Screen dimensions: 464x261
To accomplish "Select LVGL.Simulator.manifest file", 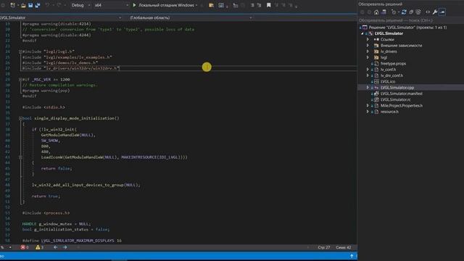I will [x=401, y=94].
